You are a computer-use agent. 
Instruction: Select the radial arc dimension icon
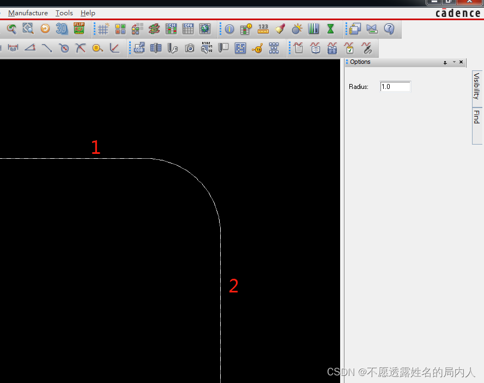[81, 48]
